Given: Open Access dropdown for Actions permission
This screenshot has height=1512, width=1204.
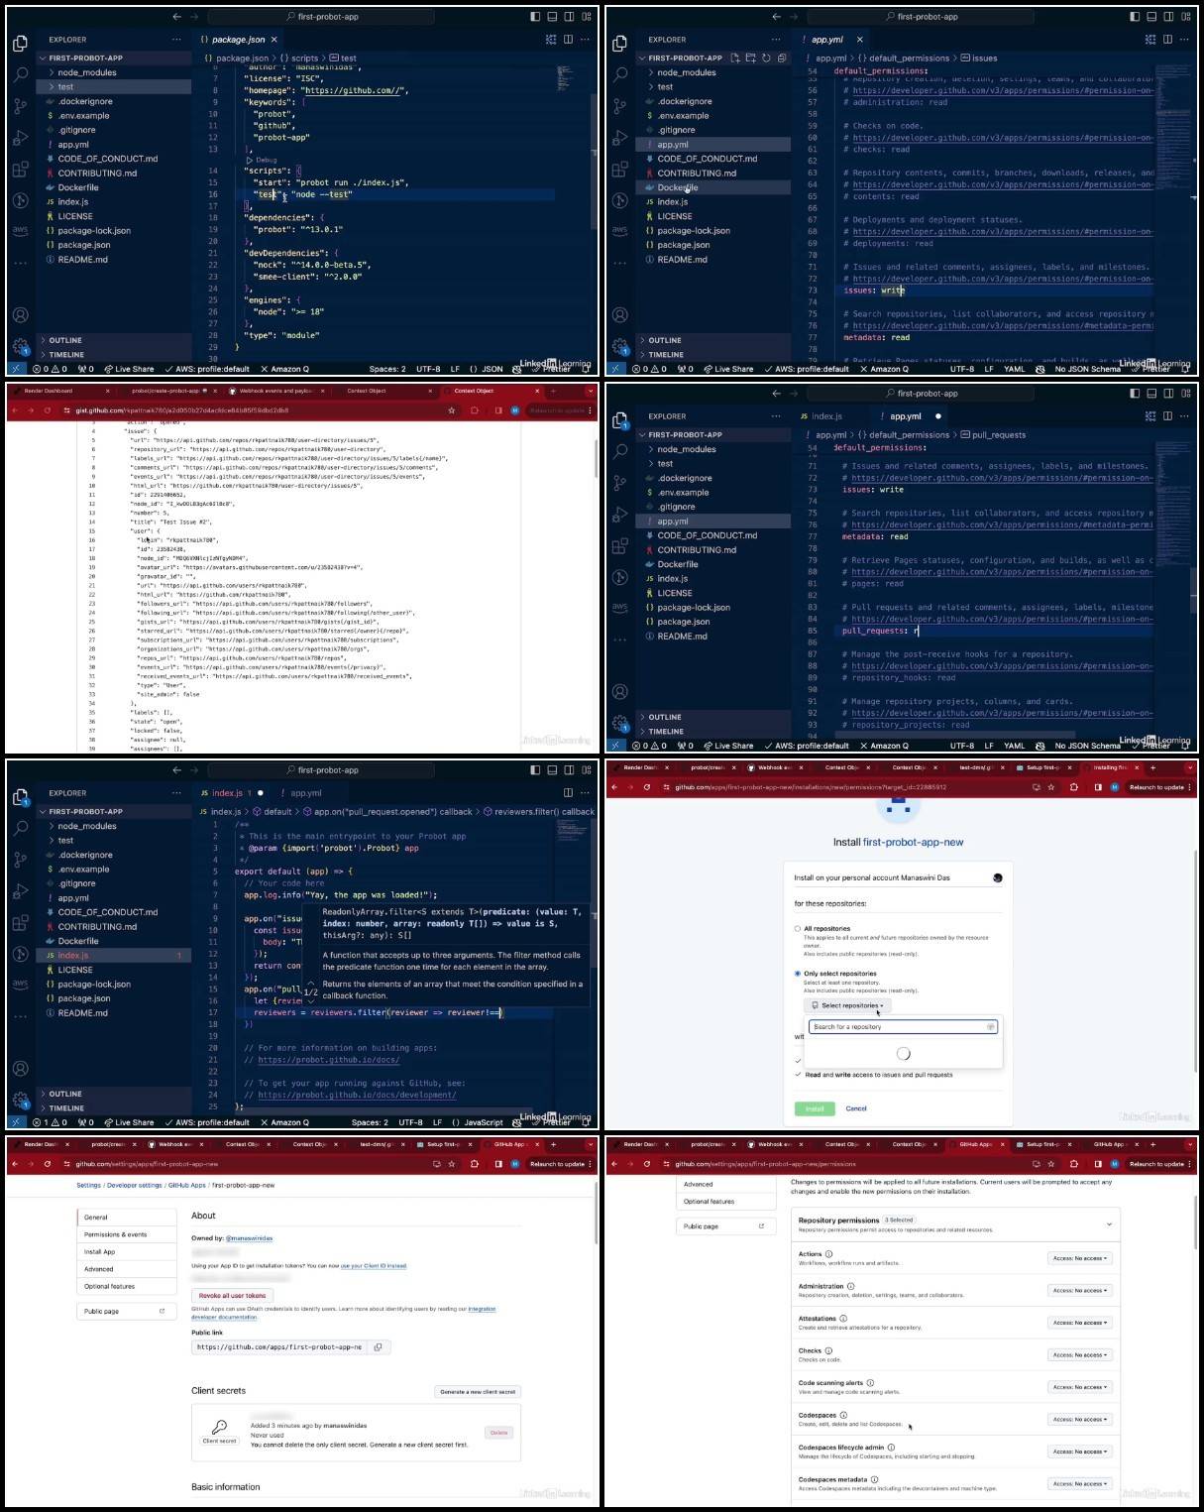Looking at the screenshot, I should pyautogui.click(x=1080, y=1258).
